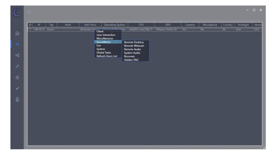Toggle the hamburger menu at top

(x=29, y=12)
